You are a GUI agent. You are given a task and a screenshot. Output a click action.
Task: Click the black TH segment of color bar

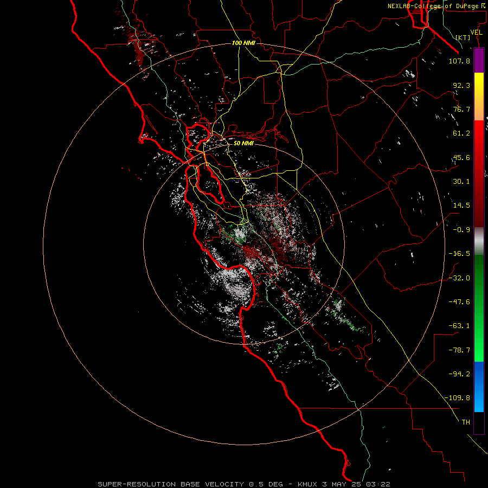pos(479,423)
